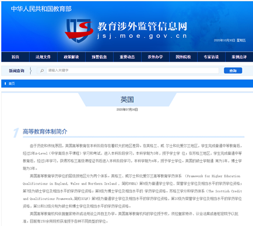Click the section heading 高等教育体制简介
Image resolution: width=253 pixels, height=226 pixels.
[x=45, y=132]
